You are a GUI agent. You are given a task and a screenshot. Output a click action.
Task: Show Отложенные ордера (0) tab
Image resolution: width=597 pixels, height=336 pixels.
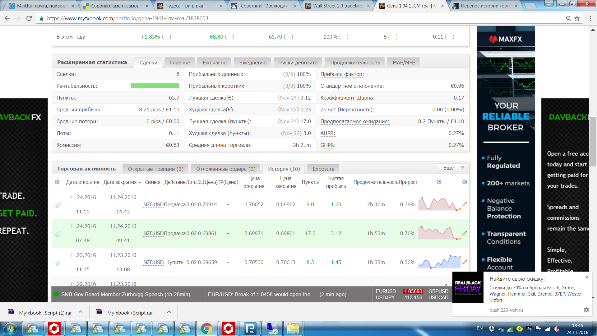[226, 169]
